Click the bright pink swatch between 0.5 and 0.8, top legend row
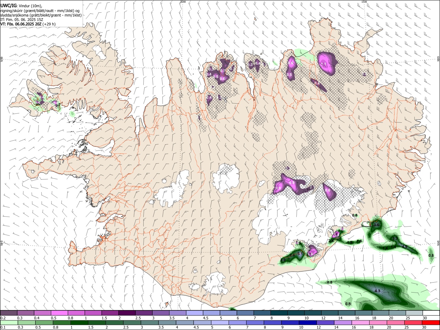The width and height of the screenshot is (440, 330). point(59,313)
